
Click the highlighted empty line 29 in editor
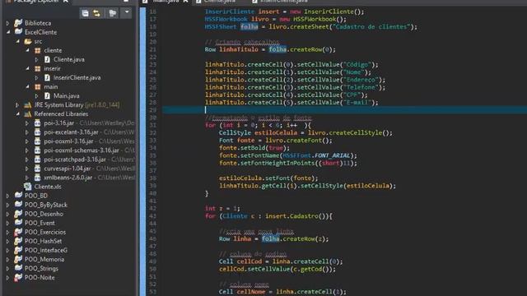(344, 110)
